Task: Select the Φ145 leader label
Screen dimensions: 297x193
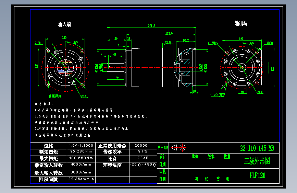Action: point(85,96)
